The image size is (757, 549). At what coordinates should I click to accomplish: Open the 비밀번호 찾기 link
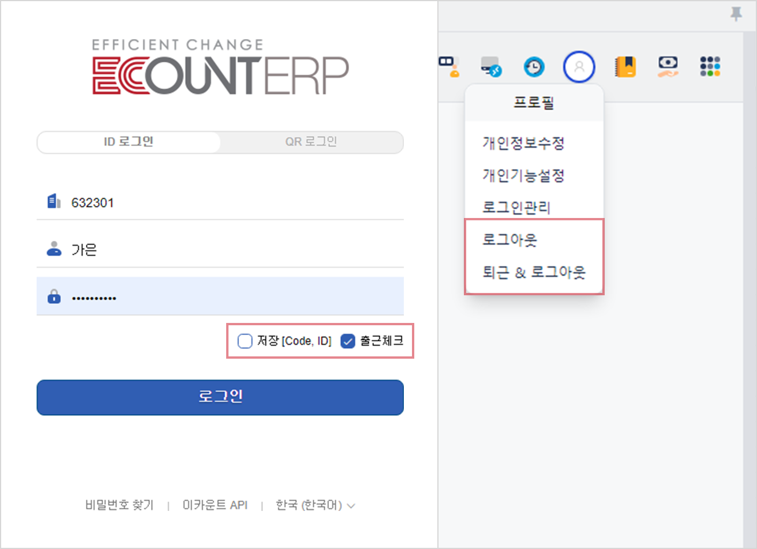(119, 505)
